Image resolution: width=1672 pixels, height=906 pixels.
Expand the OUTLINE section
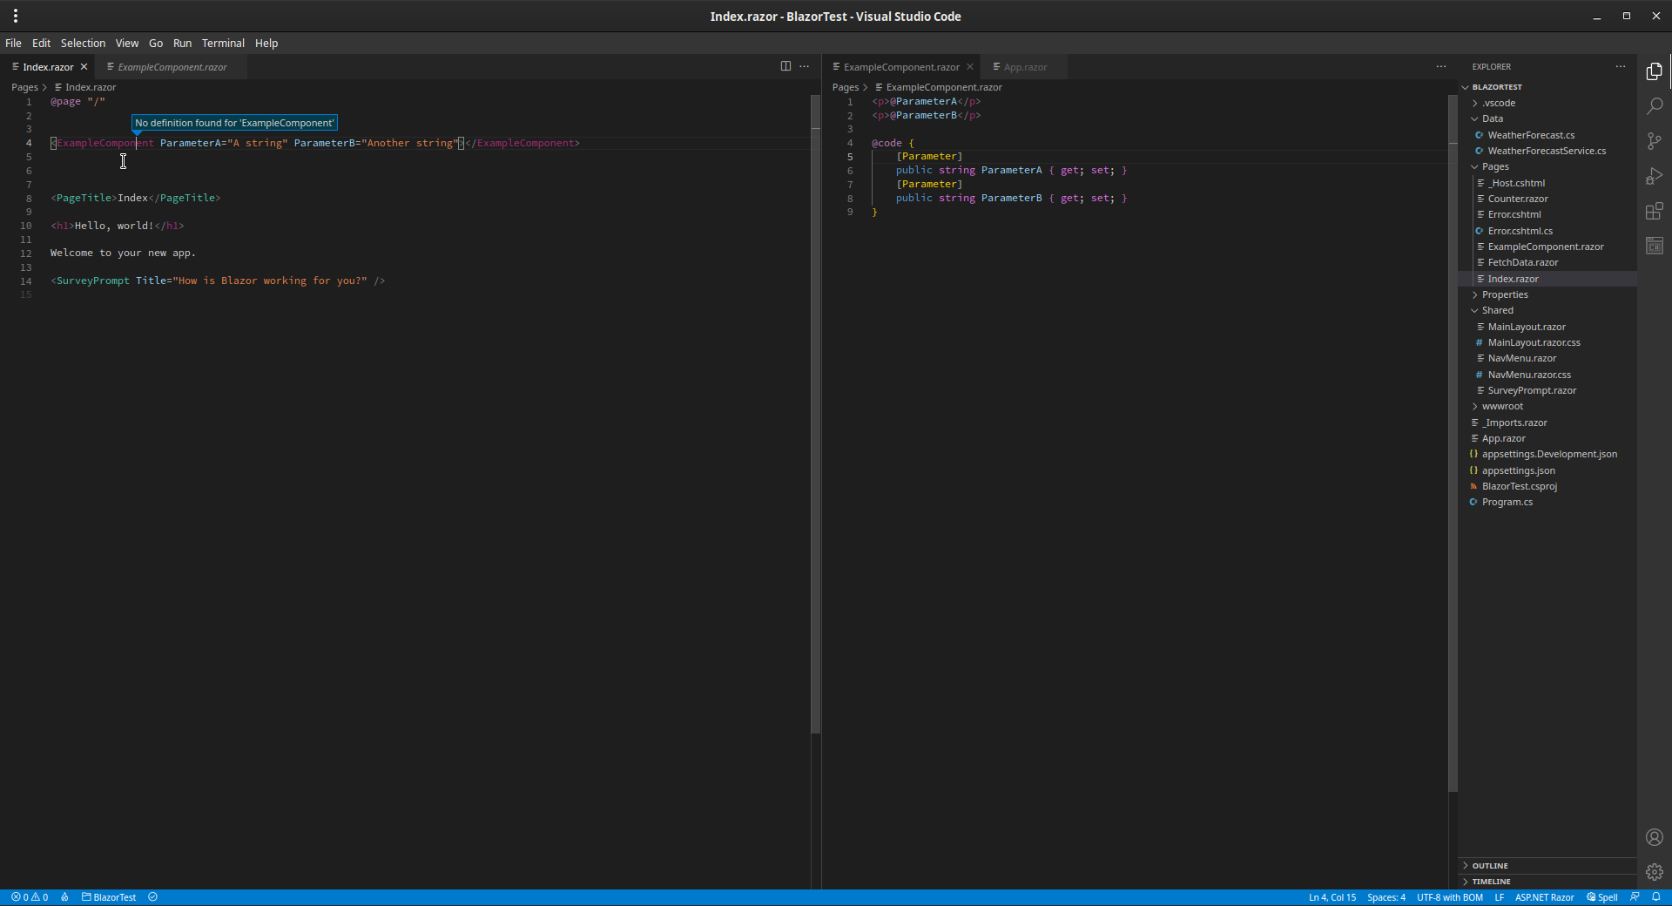tap(1489, 865)
